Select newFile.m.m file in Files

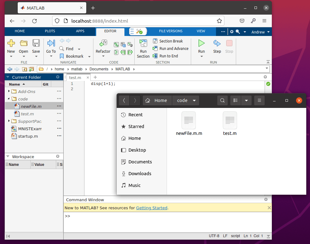(x=189, y=124)
